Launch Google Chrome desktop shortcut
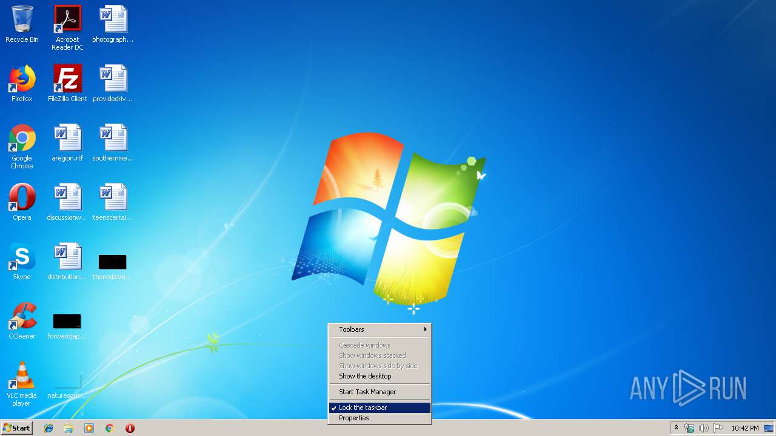The image size is (776, 436). (x=22, y=147)
